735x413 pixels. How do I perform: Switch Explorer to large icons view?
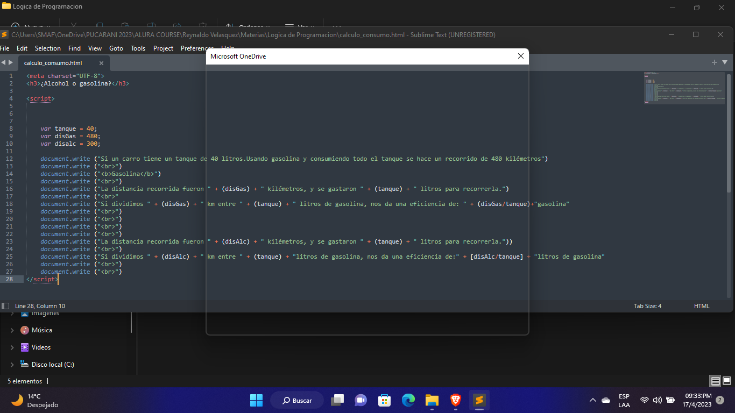(727, 381)
